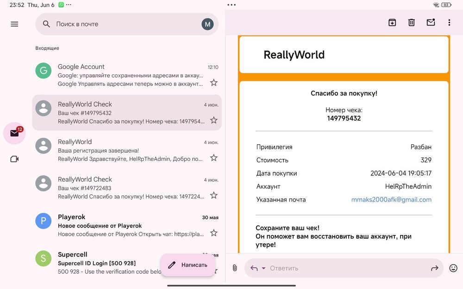Image resolution: width=463 pixels, height=289 pixels.
Task: Open the three-dot more options menu
Action: coord(449,22)
